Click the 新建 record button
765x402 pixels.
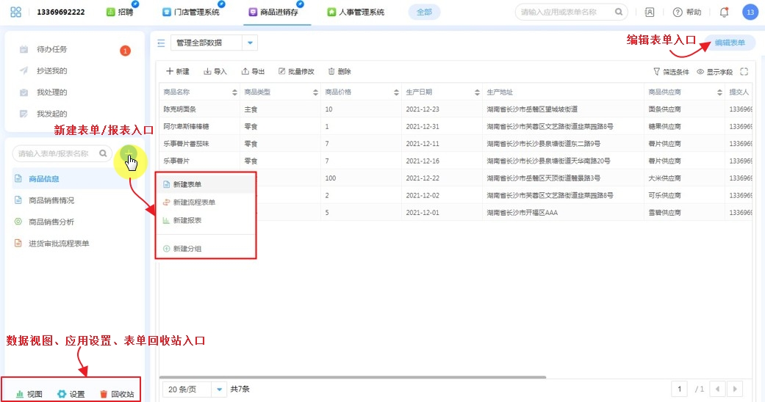178,72
